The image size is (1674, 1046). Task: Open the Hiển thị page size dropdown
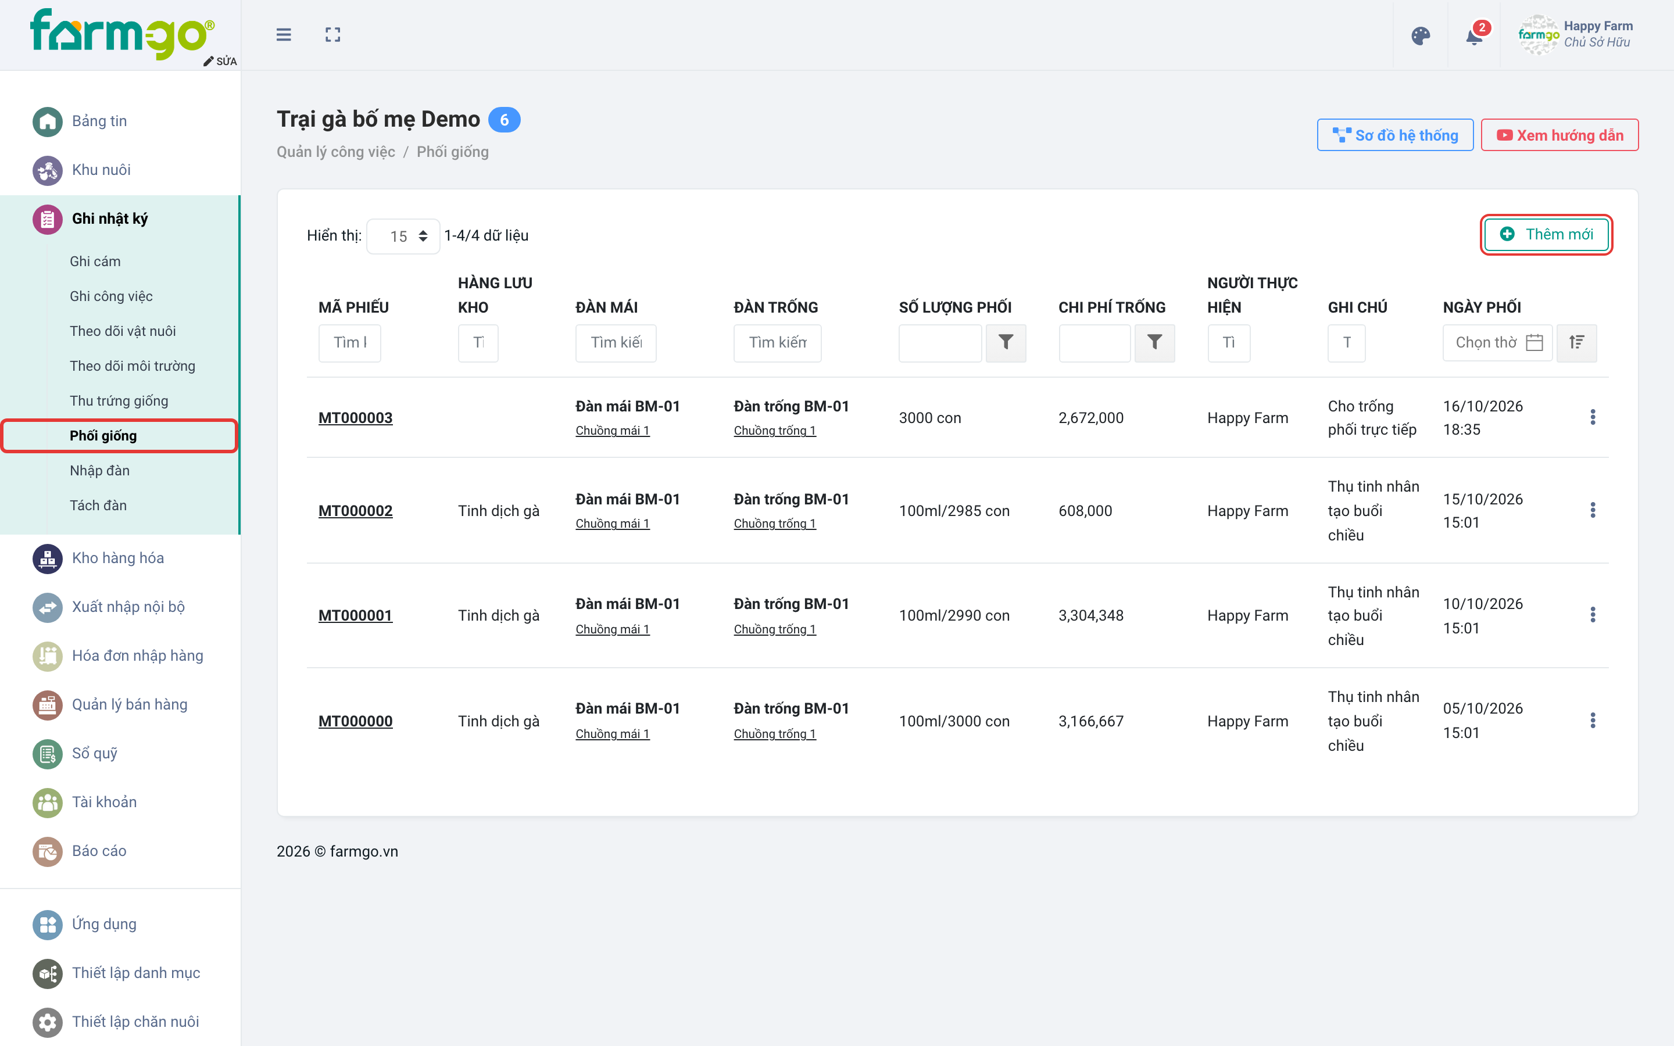(403, 236)
